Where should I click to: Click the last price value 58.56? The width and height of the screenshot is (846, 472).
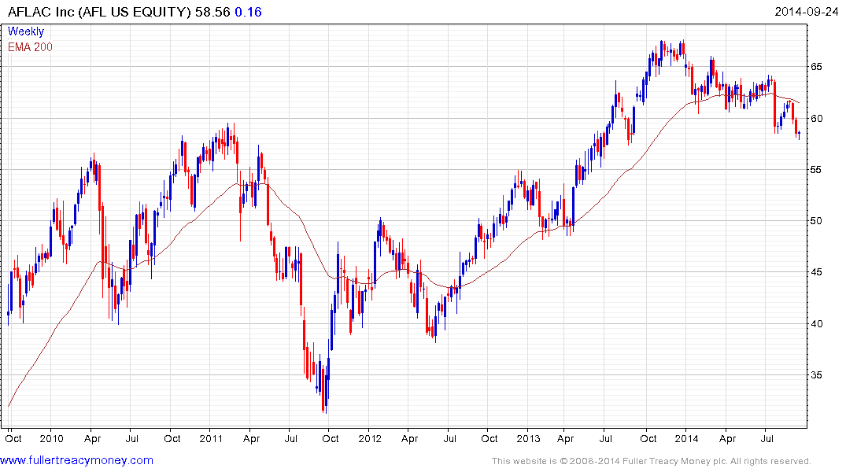[212, 12]
